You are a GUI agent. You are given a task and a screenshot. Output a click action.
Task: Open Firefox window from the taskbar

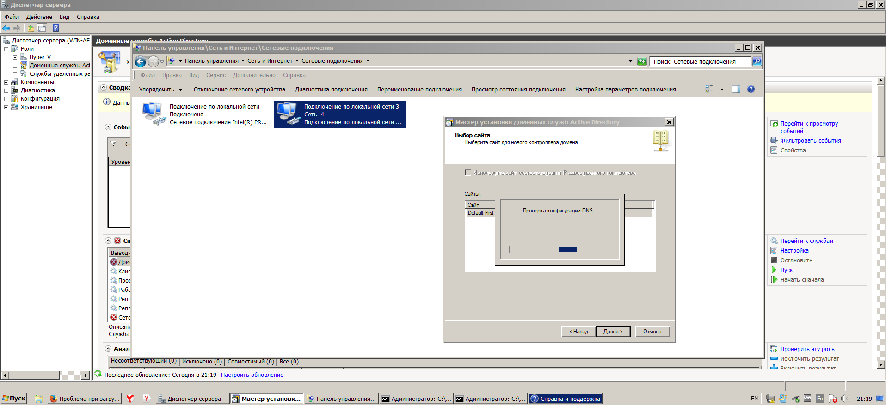(x=85, y=399)
